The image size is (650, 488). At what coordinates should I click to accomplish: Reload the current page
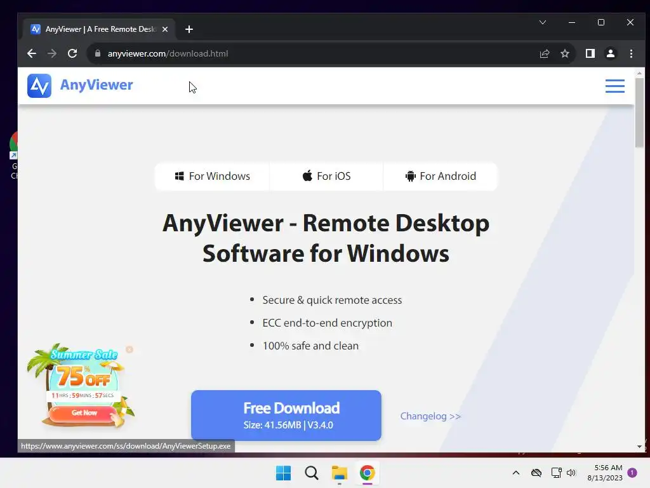pyautogui.click(x=72, y=53)
